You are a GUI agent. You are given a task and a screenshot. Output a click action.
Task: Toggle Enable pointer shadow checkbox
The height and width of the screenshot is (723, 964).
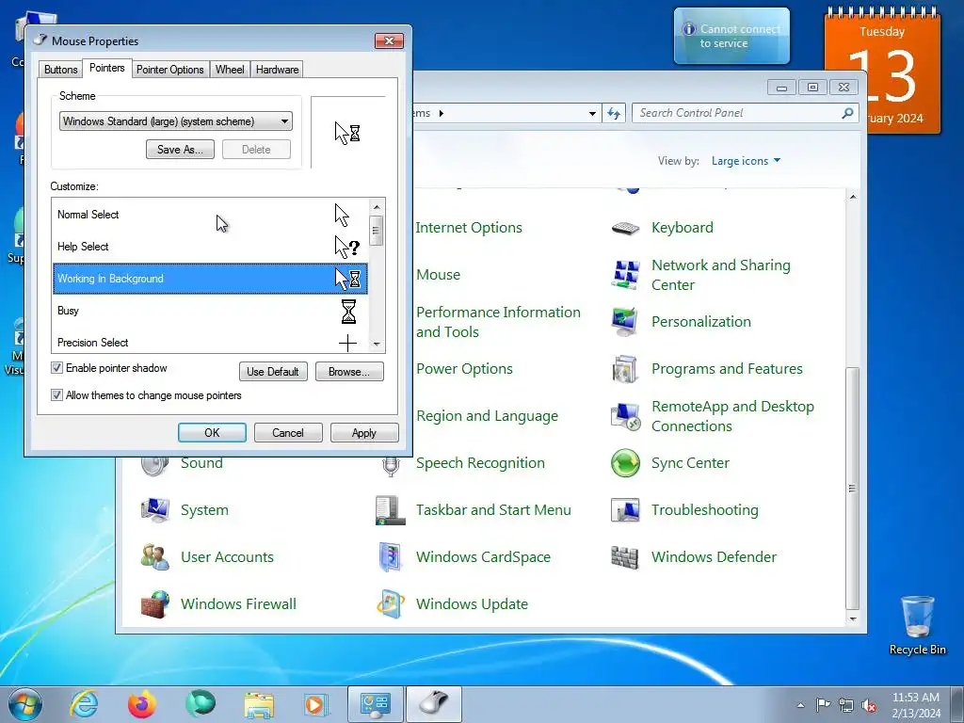[x=56, y=368]
